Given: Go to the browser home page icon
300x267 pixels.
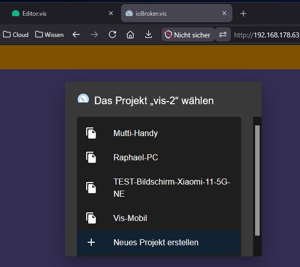Looking at the screenshot, I should pyautogui.click(x=130, y=35).
